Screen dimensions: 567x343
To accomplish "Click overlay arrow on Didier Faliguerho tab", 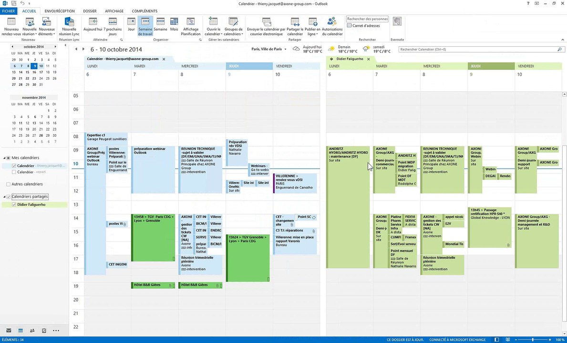I will [x=331, y=59].
